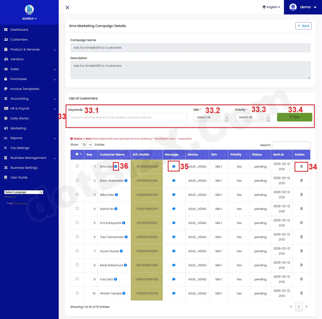Viewport: 322px width, 319px height.
Task: Delete the Shun Watanabe row with trash icon
Action: coord(301,181)
